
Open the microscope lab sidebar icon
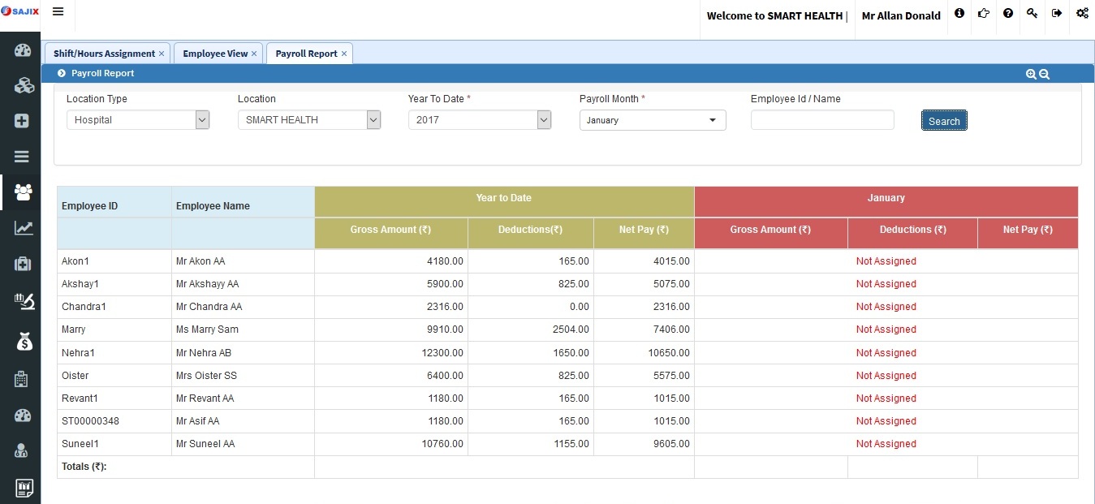[x=23, y=302]
